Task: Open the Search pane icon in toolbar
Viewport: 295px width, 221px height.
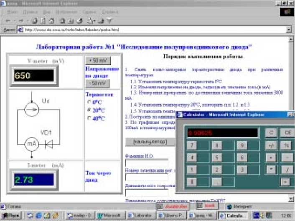Action: point(62,21)
